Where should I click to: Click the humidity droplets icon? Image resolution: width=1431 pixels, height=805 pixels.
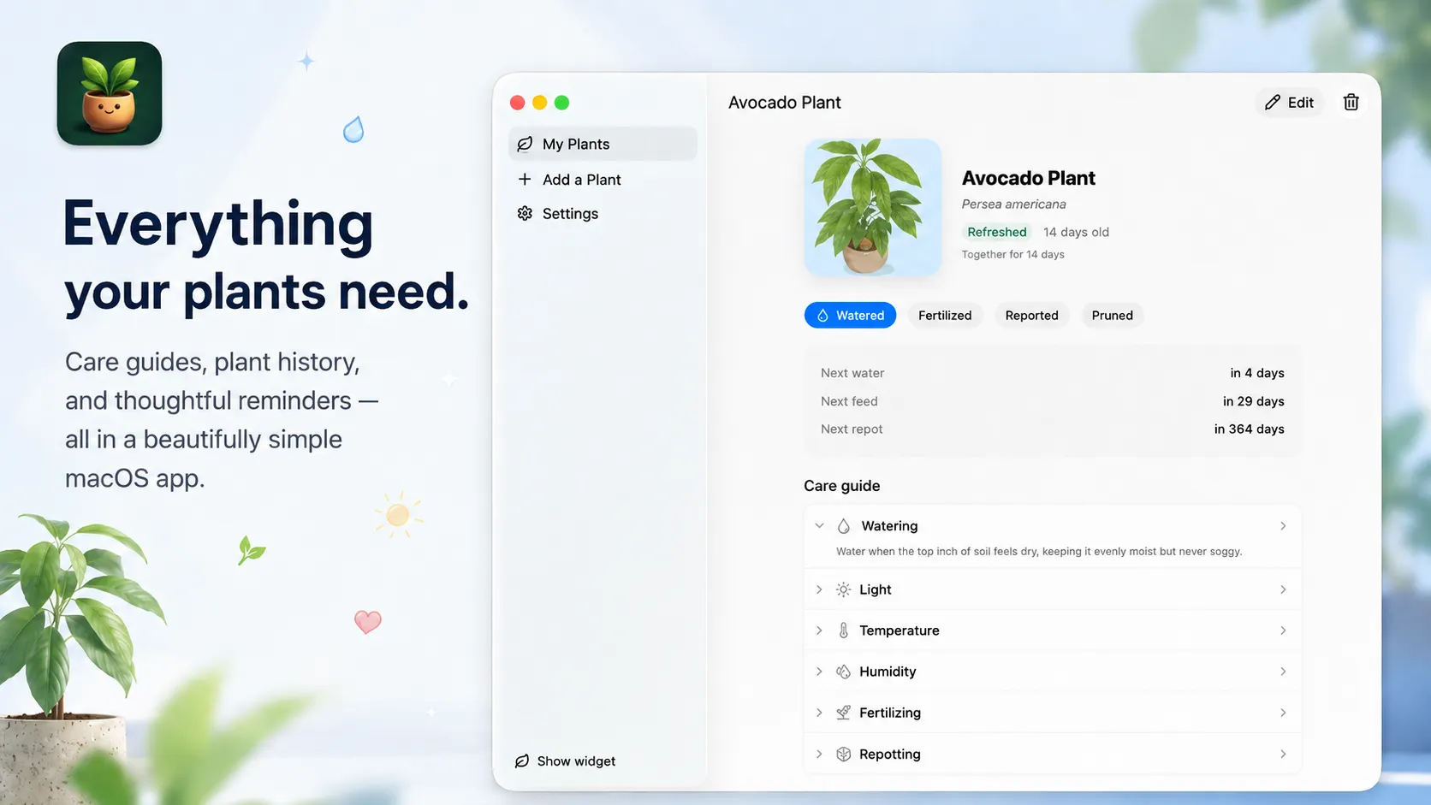pyautogui.click(x=844, y=672)
